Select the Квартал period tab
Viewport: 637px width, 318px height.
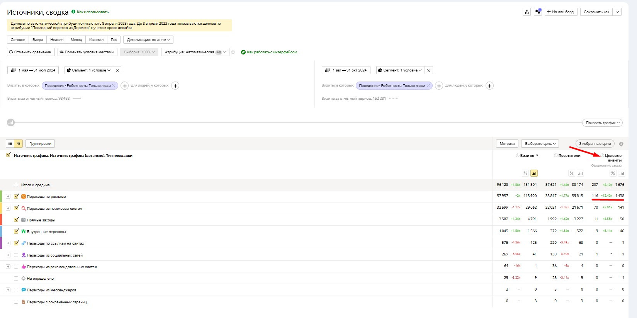pos(96,40)
